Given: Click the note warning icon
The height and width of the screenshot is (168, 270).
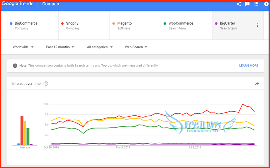Looking at the screenshot, I should point(15,65).
